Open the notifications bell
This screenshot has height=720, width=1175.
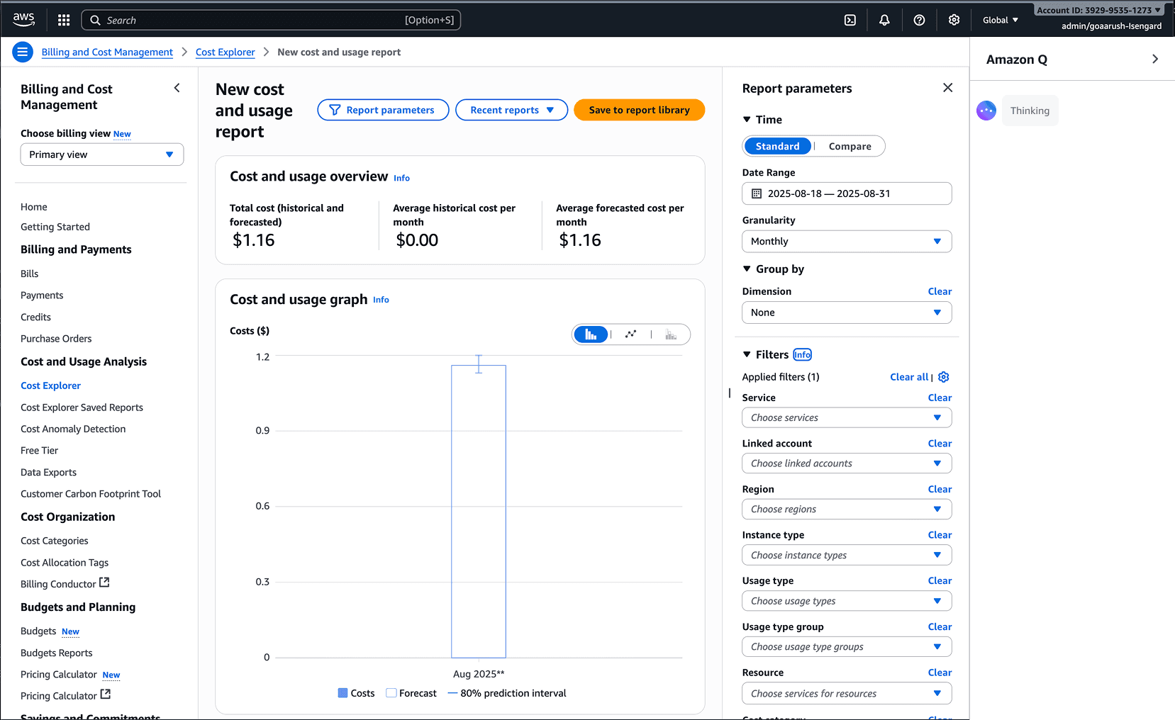[x=884, y=20]
